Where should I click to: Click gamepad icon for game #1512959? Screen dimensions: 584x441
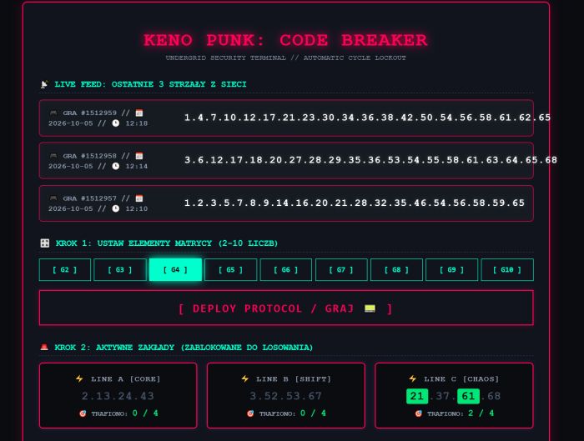pyautogui.click(x=53, y=113)
